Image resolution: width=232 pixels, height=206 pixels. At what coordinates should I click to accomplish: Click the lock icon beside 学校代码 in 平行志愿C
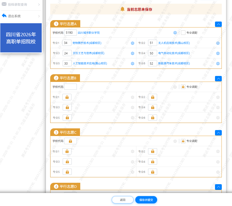[x=70, y=141]
